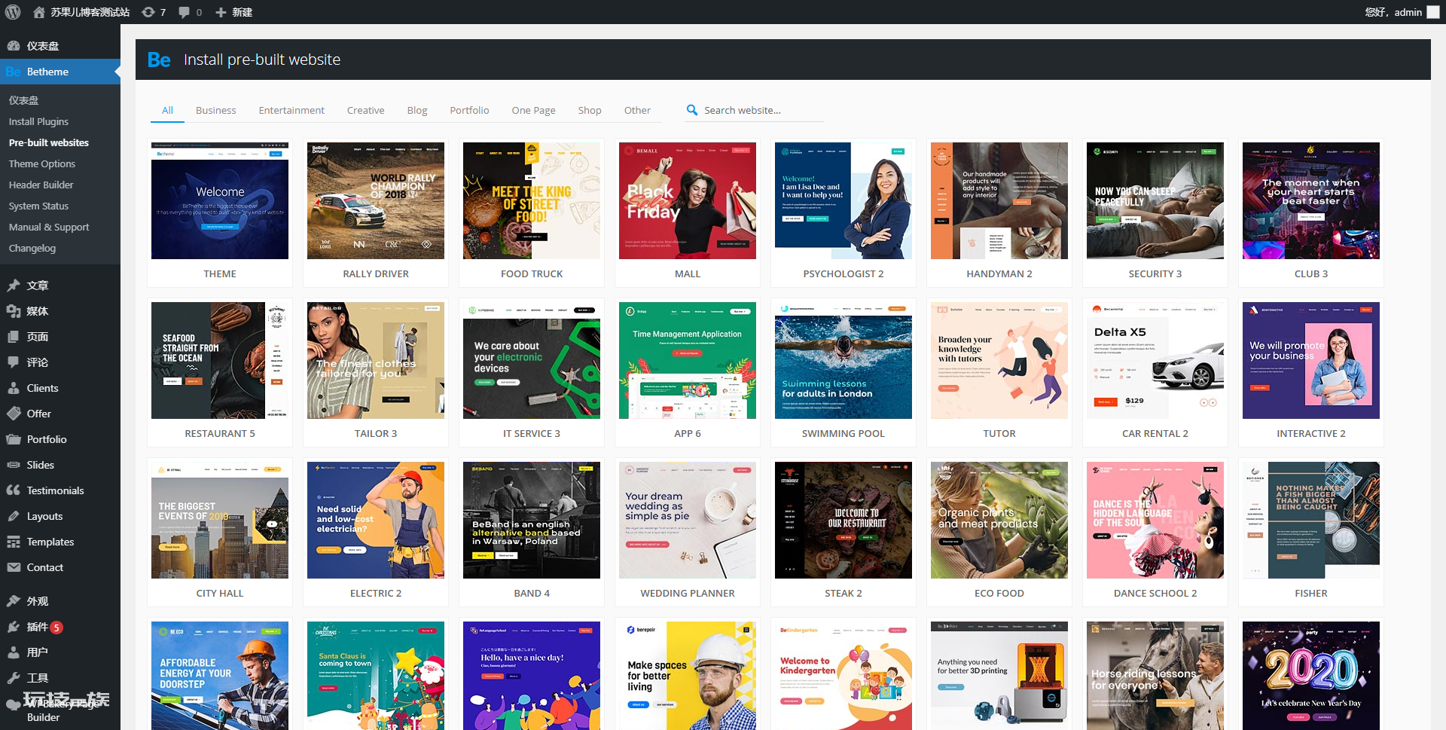Switch to the Shop category tab
This screenshot has width=1446, height=730.
pos(590,110)
